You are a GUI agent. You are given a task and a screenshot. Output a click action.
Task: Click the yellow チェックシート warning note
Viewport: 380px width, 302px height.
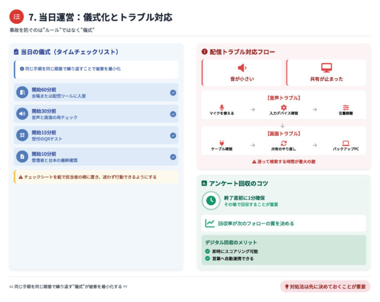[96, 177]
